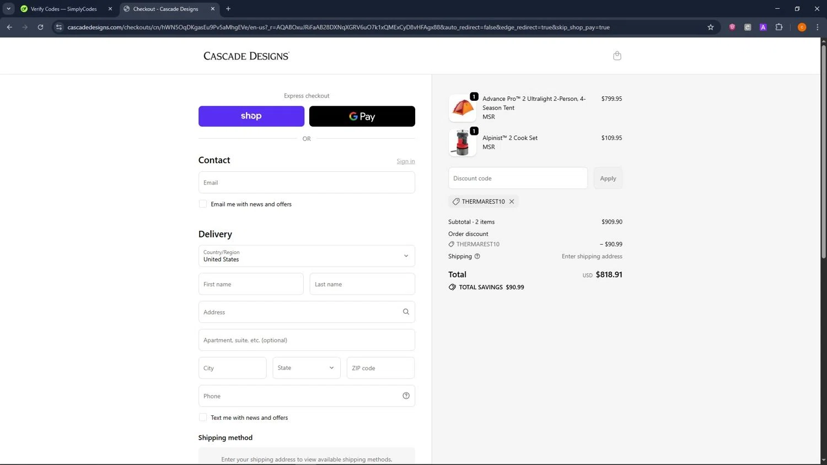Check Text me with news and offers
The image size is (827, 465).
[203, 418]
